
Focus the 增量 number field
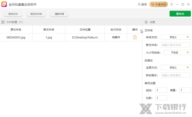point(185,90)
